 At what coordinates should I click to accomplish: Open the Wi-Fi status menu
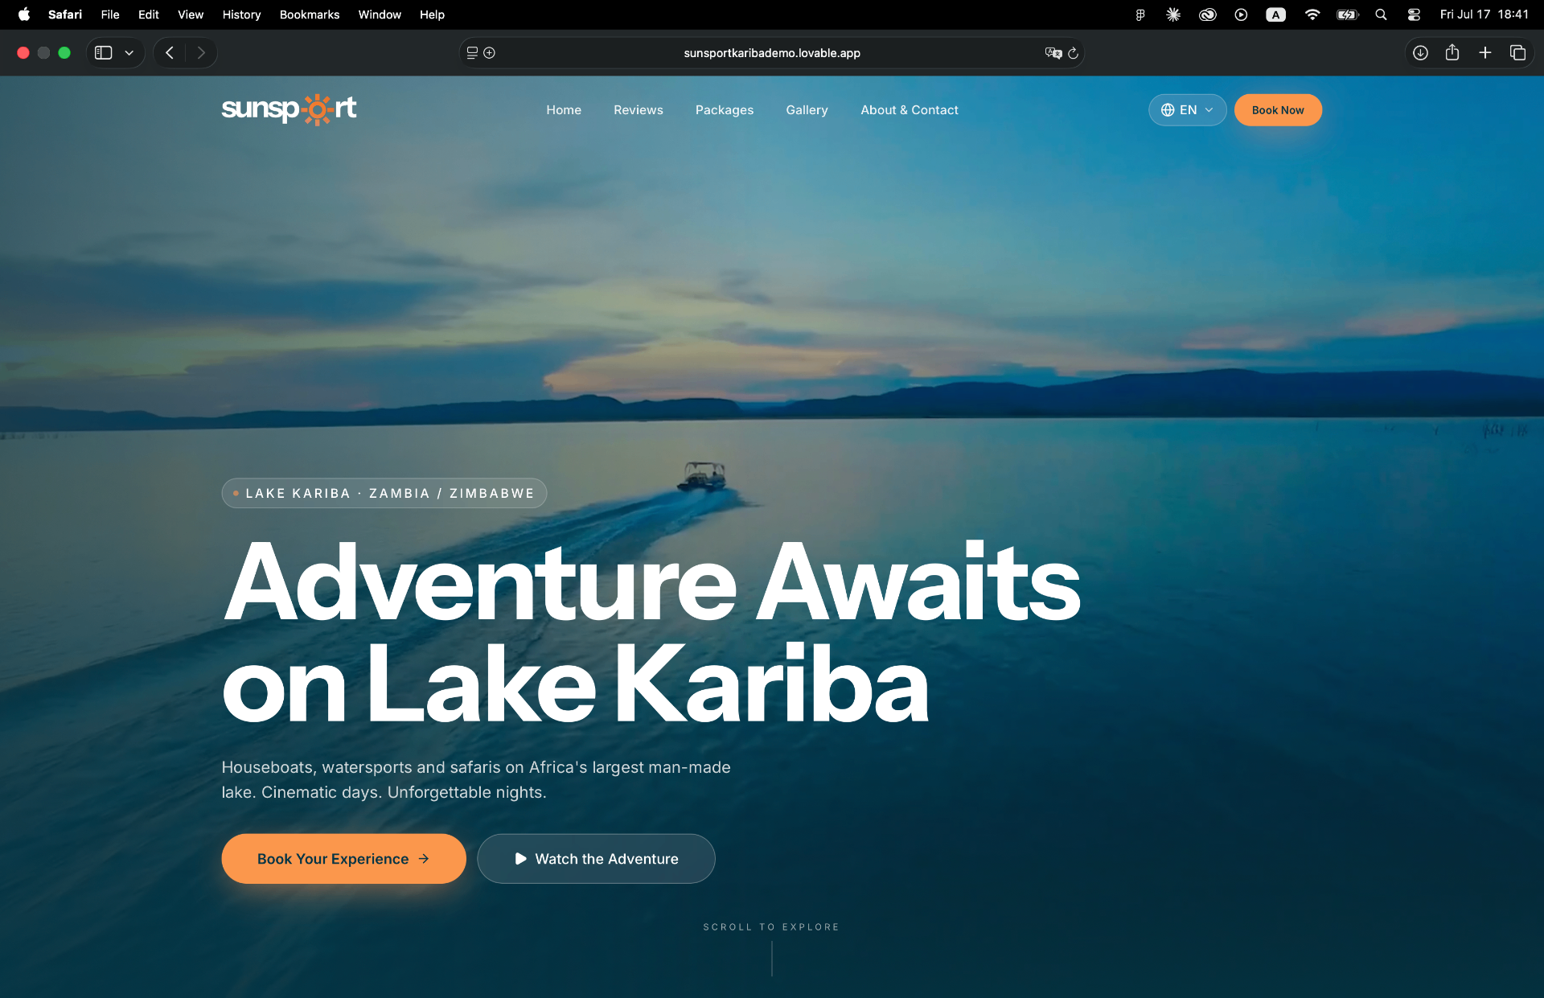click(x=1312, y=14)
